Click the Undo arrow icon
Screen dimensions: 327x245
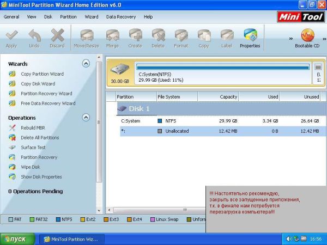tap(34, 35)
